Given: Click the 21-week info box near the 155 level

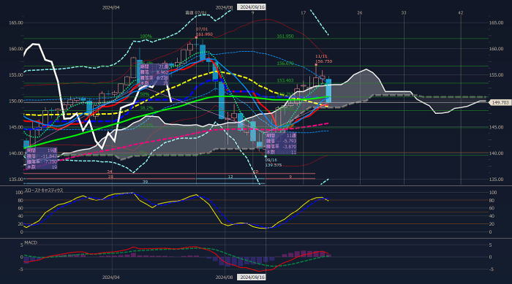Looking at the screenshot, I should [x=154, y=75].
